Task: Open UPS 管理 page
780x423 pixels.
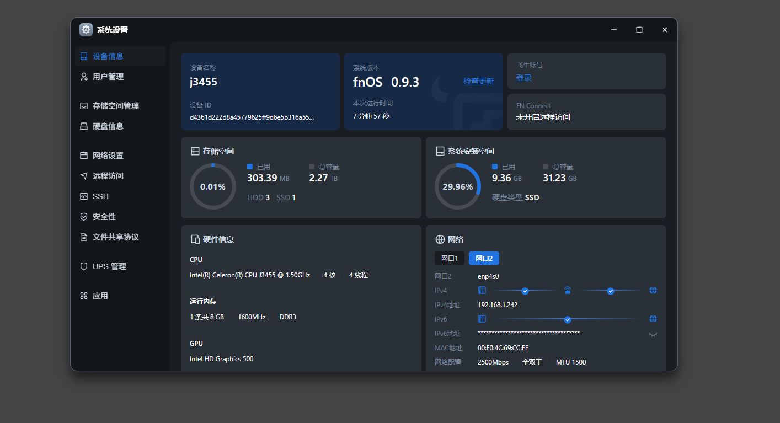Action: click(x=120, y=266)
